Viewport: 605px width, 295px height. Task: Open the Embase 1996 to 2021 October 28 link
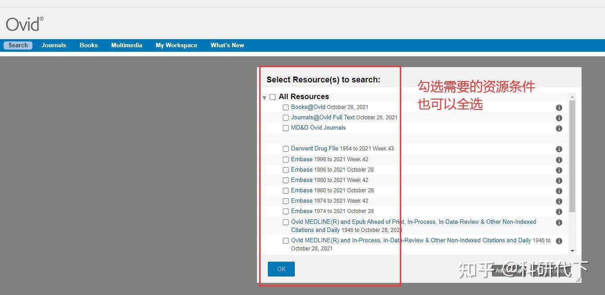pyautogui.click(x=302, y=169)
